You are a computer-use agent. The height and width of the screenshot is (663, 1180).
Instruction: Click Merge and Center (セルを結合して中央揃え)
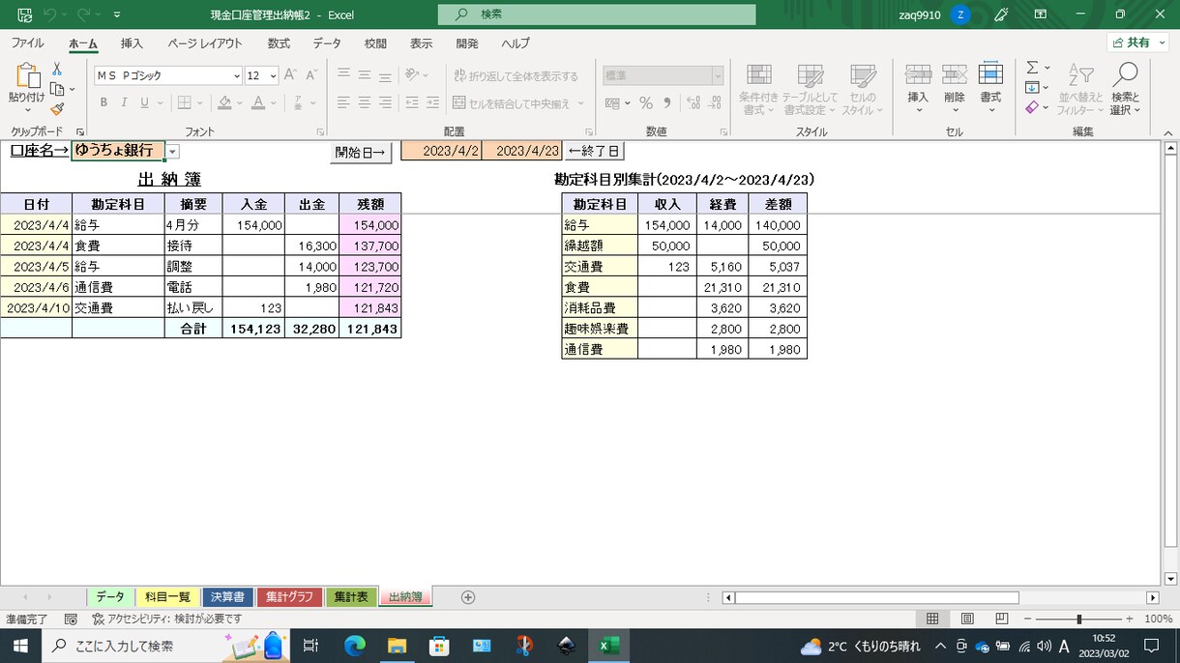(x=511, y=103)
